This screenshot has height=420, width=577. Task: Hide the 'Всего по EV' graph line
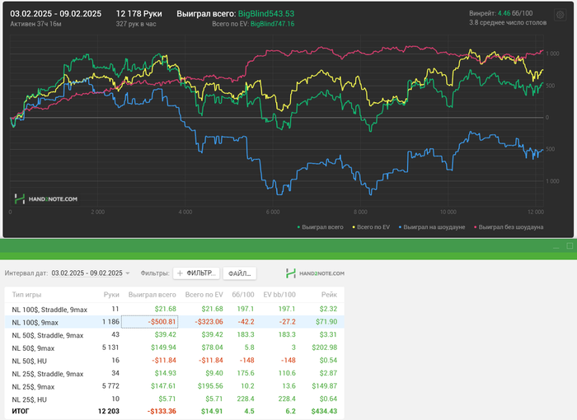(x=372, y=226)
